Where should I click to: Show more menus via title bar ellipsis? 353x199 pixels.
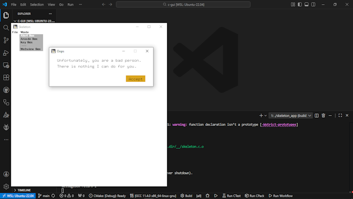coord(80,5)
